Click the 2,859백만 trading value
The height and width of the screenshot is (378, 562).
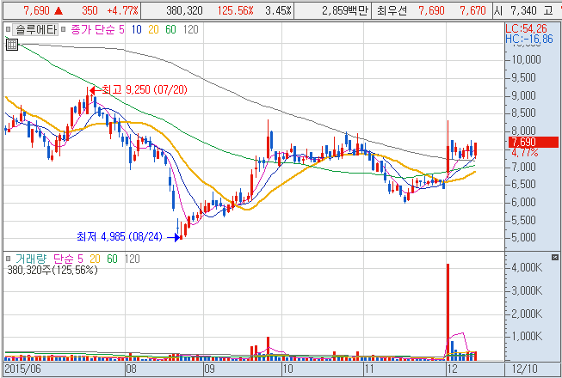tap(345, 10)
